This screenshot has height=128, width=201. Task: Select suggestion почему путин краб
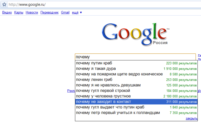136,63
